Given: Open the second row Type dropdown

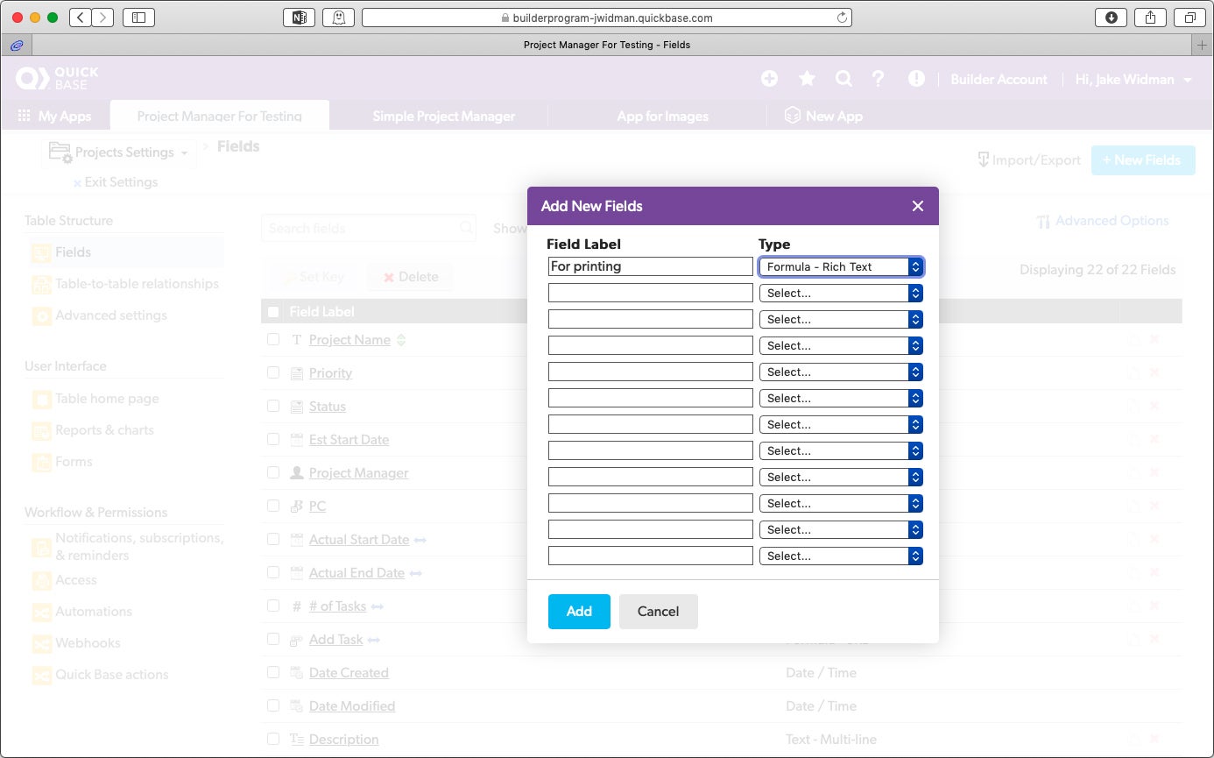Looking at the screenshot, I should click(841, 293).
